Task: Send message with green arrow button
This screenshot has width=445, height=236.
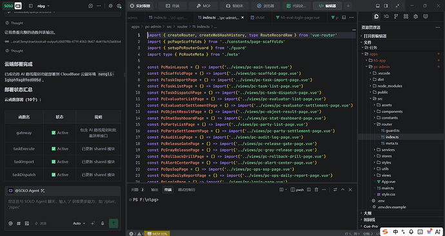Action: pos(114,223)
